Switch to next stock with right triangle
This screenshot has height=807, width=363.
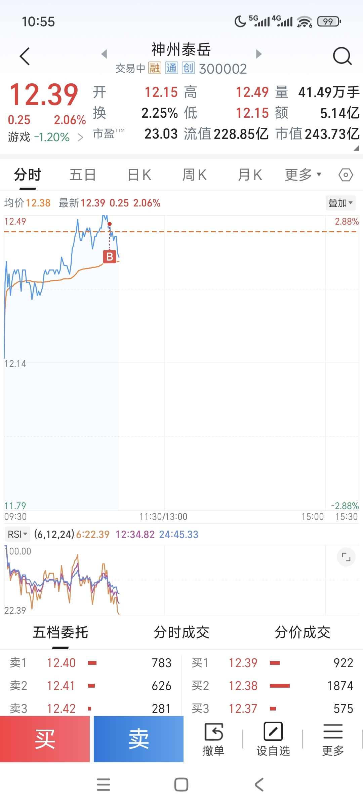tap(258, 54)
